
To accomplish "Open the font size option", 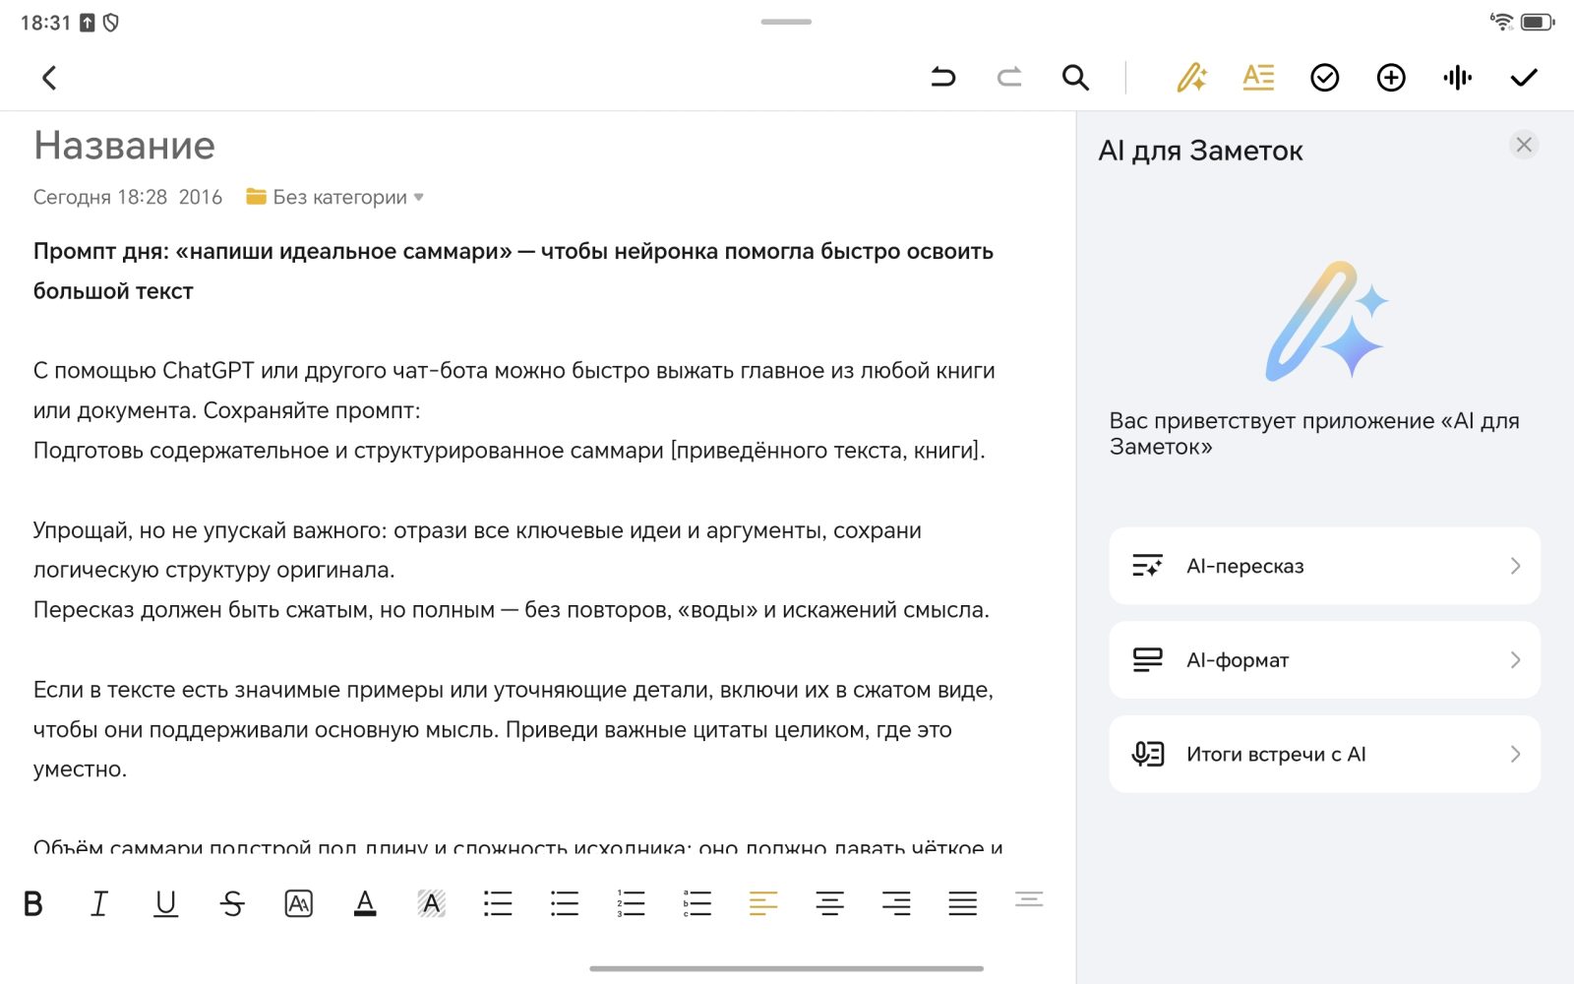I will (x=299, y=903).
